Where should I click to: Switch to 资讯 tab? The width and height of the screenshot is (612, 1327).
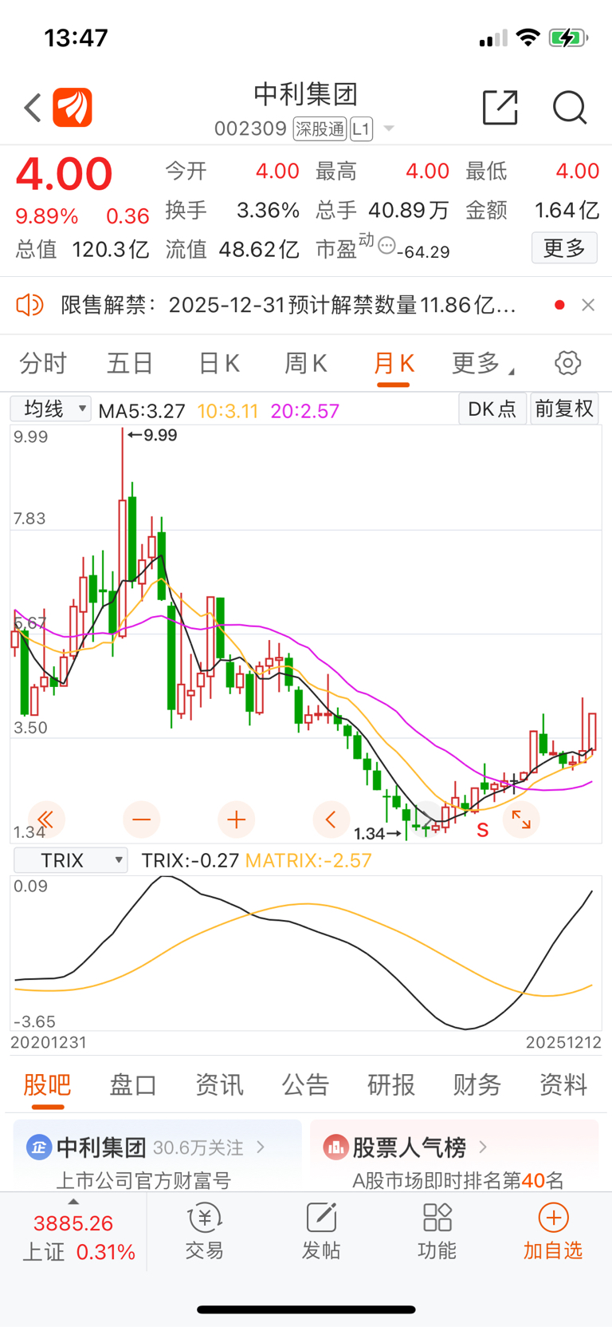[x=219, y=1084]
